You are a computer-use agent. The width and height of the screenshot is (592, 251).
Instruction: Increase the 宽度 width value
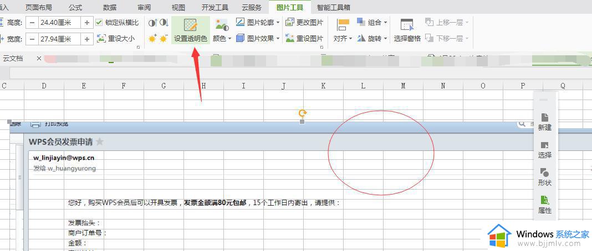coord(87,39)
